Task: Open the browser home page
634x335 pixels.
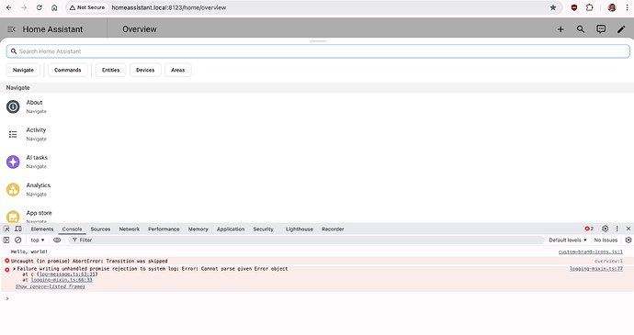Action: (54, 7)
